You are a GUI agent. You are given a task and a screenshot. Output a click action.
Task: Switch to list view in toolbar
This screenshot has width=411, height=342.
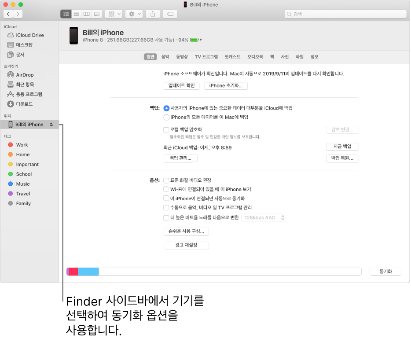[x=76, y=14]
